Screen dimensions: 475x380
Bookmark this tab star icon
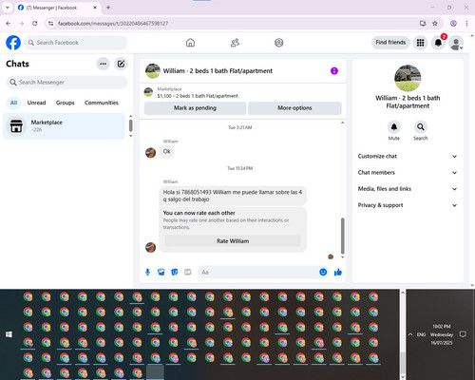click(435, 24)
